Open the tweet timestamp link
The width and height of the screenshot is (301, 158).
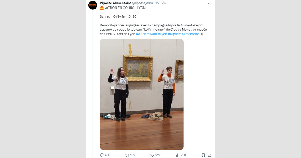[161, 3]
